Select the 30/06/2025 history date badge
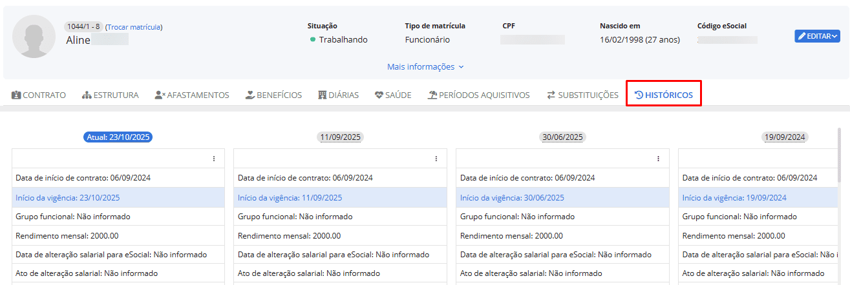This screenshot has height=285, width=850. point(562,137)
